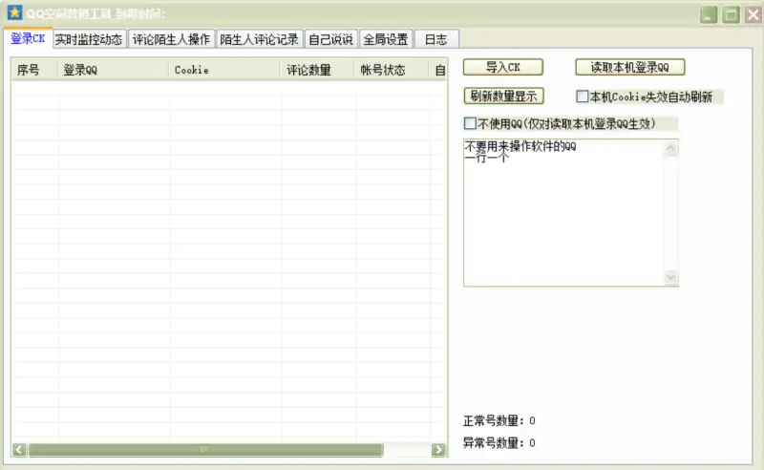Switch to the 实时监控动态 tab
This screenshot has height=470, width=764.
coord(89,39)
